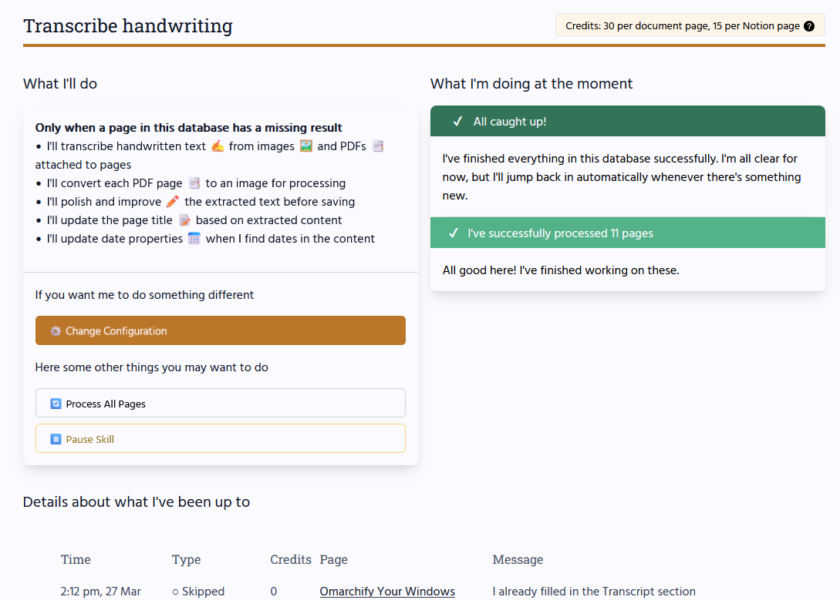Screen dimensions: 840x600
Task: Expand the 'successfully processed 11 pages' banner
Action: (x=627, y=233)
